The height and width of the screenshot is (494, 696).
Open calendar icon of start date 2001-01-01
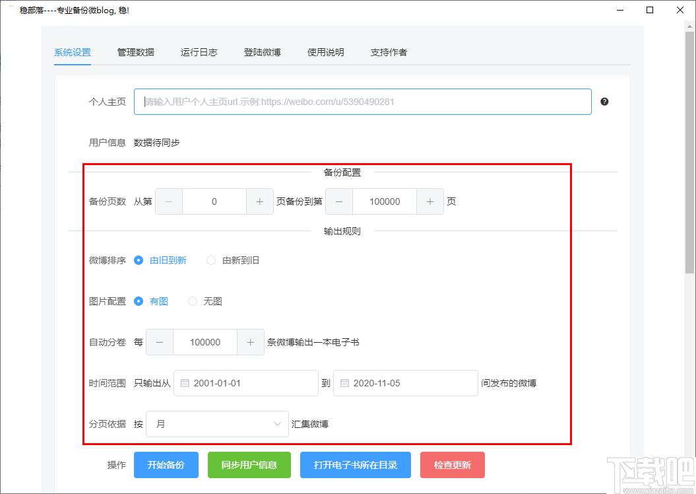click(x=185, y=383)
